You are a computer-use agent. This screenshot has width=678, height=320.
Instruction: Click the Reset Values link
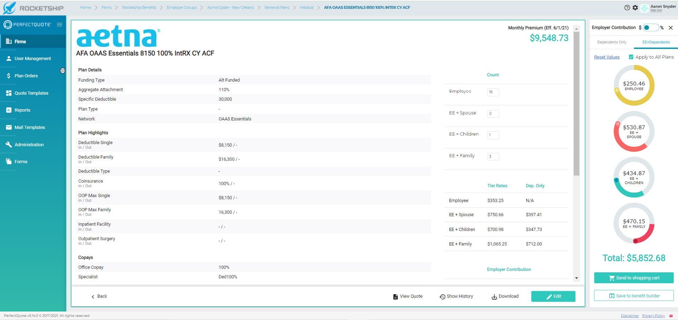pos(607,57)
